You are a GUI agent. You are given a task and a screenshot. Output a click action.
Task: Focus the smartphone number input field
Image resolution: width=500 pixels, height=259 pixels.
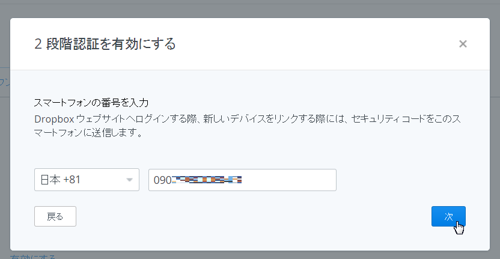pyautogui.click(x=242, y=180)
